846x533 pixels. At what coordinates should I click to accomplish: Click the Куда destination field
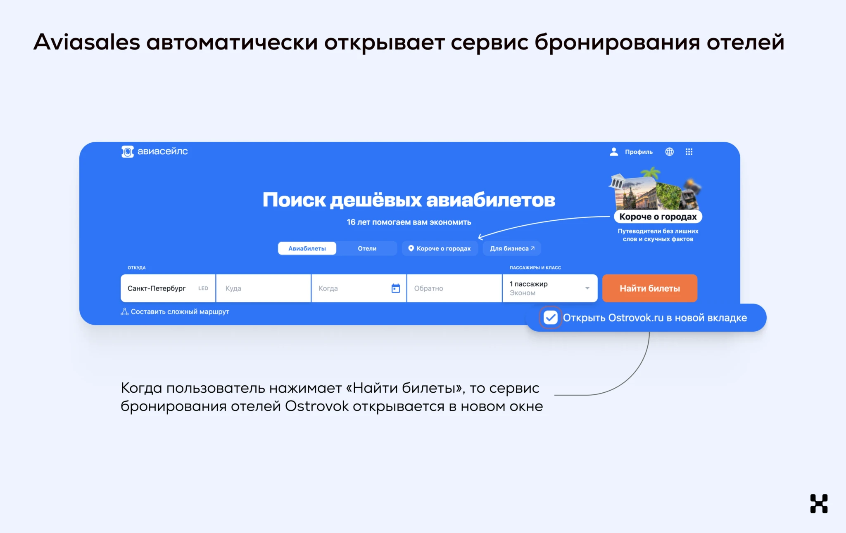pyautogui.click(x=263, y=288)
